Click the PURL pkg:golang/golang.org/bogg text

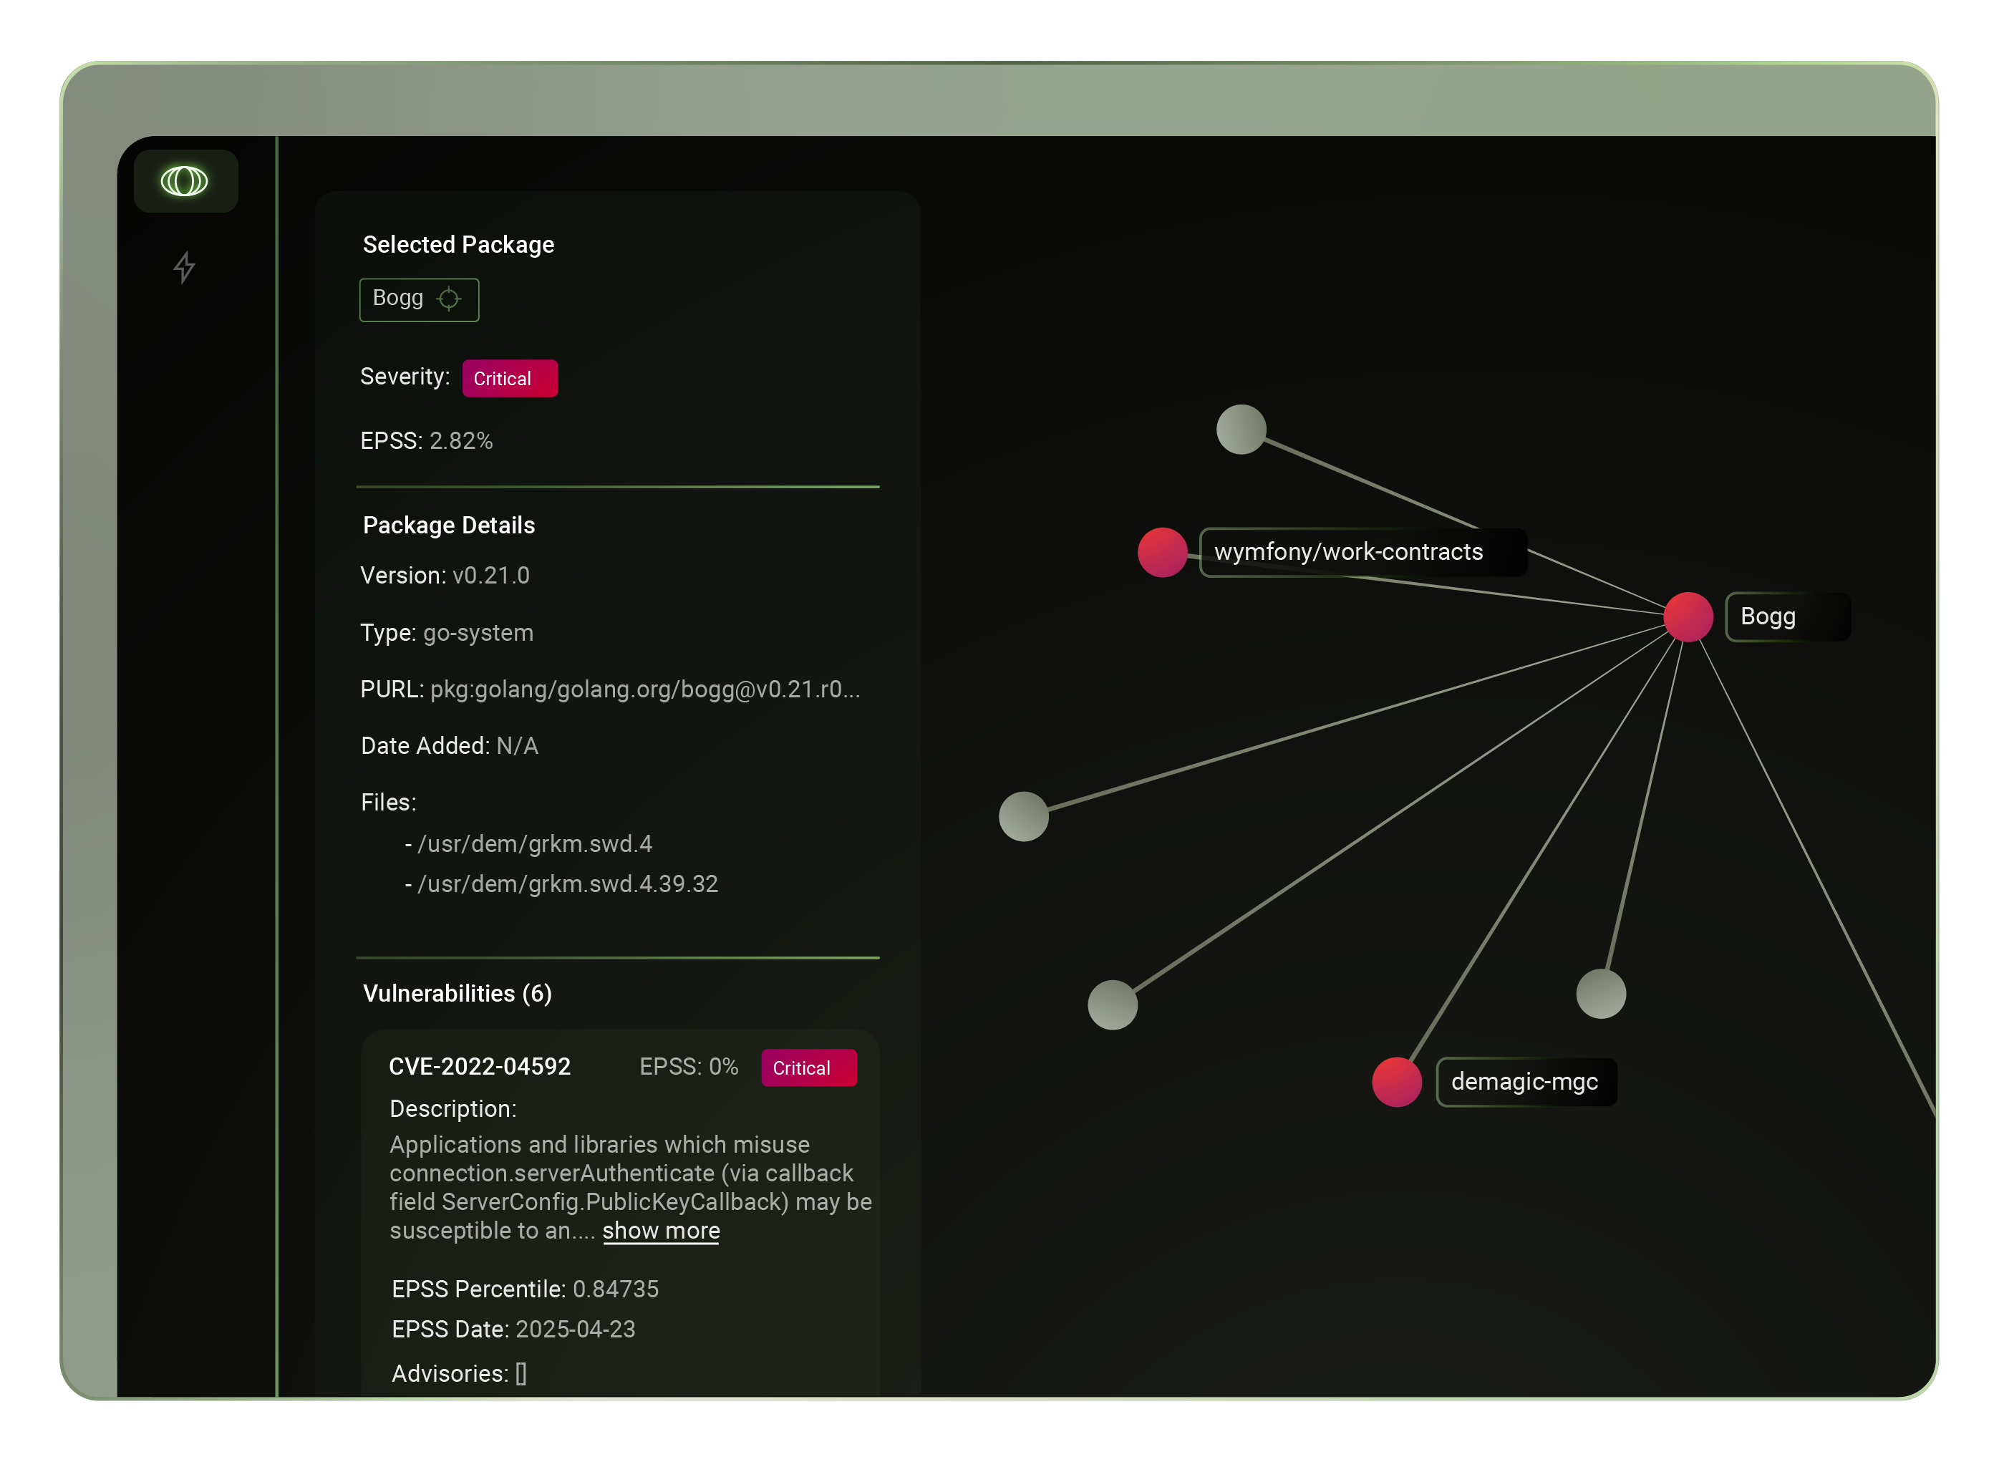611,689
